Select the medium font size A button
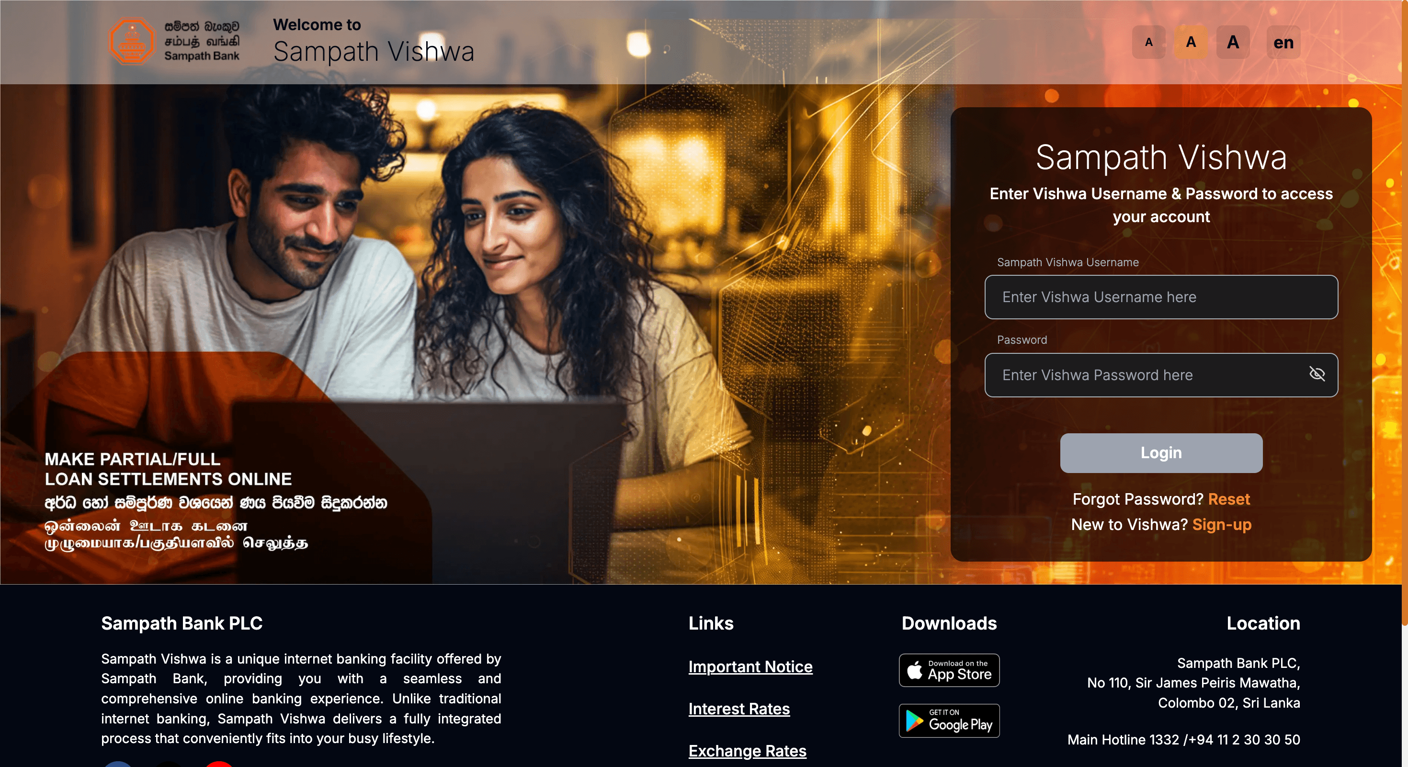This screenshot has height=767, width=1408. (x=1191, y=42)
